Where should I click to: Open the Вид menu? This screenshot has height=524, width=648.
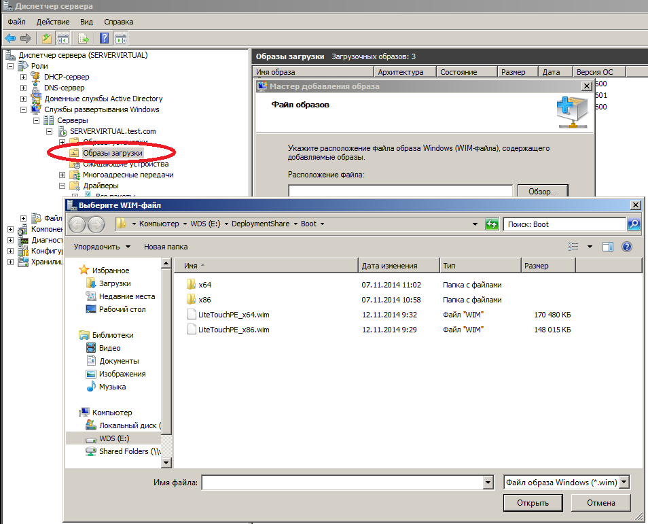(x=86, y=22)
